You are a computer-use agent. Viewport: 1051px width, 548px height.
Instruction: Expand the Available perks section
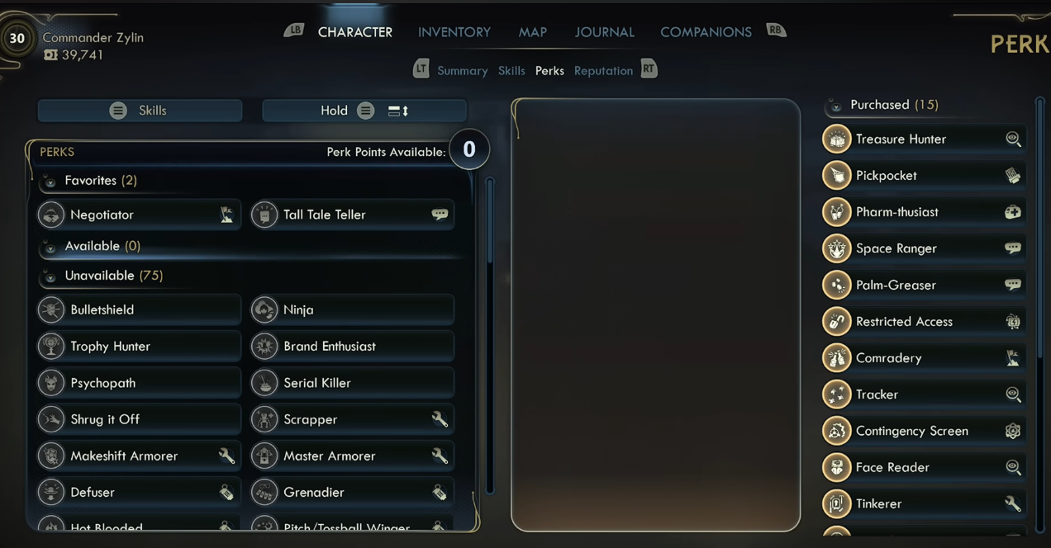coord(50,247)
